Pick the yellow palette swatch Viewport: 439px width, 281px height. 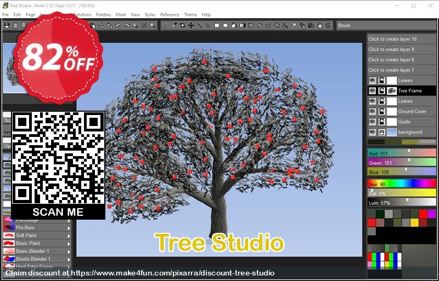coord(414,222)
